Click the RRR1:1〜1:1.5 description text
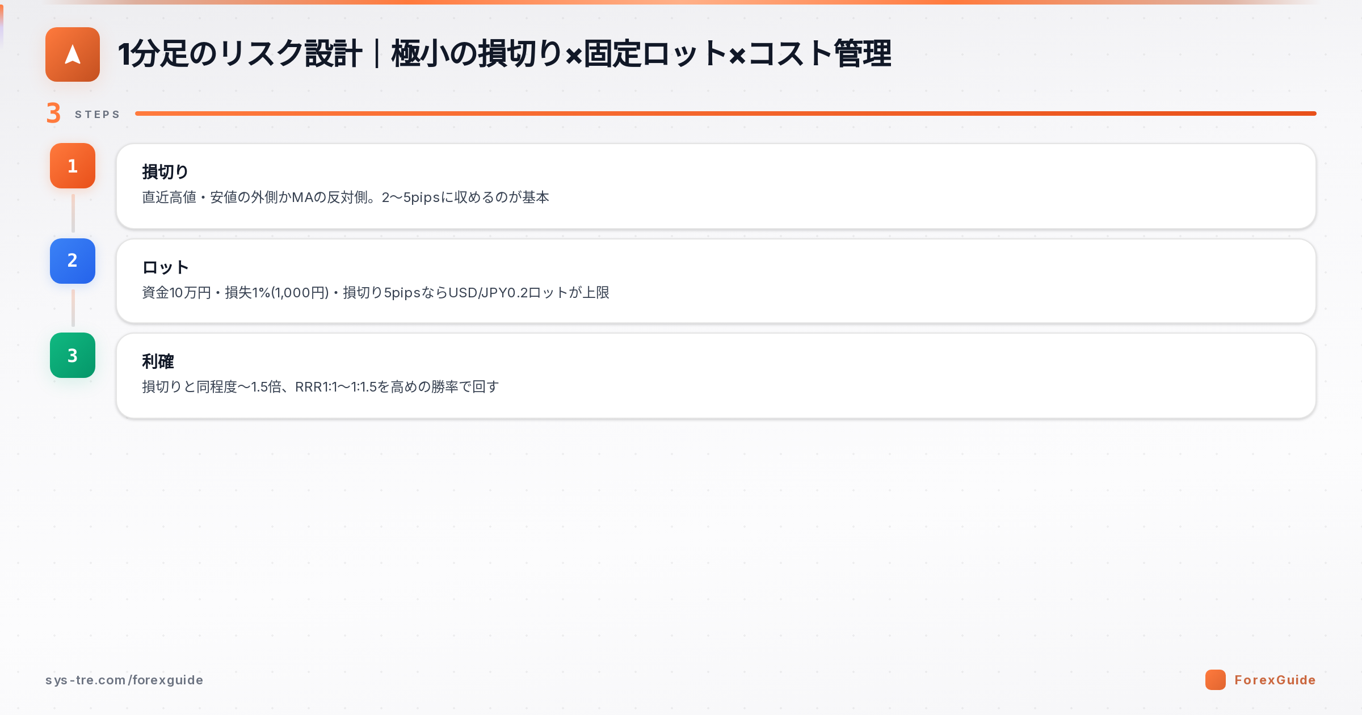Image resolution: width=1362 pixels, height=715 pixels. pyautogui.click(x=321, y=387)
